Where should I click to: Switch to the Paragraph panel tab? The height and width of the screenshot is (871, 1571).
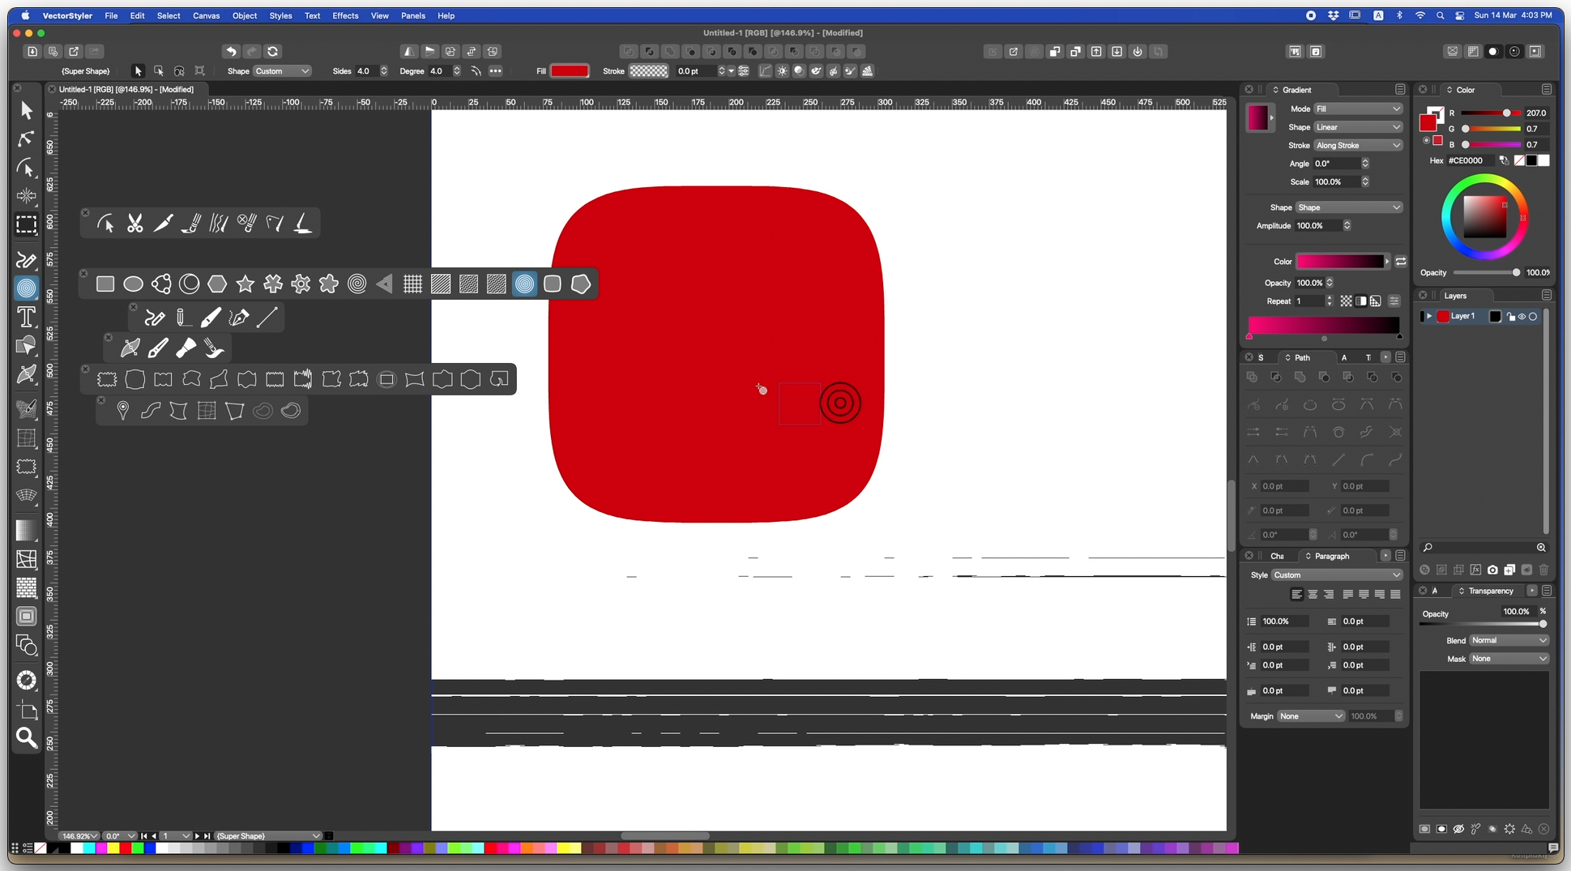click(x=1331, y=556)
